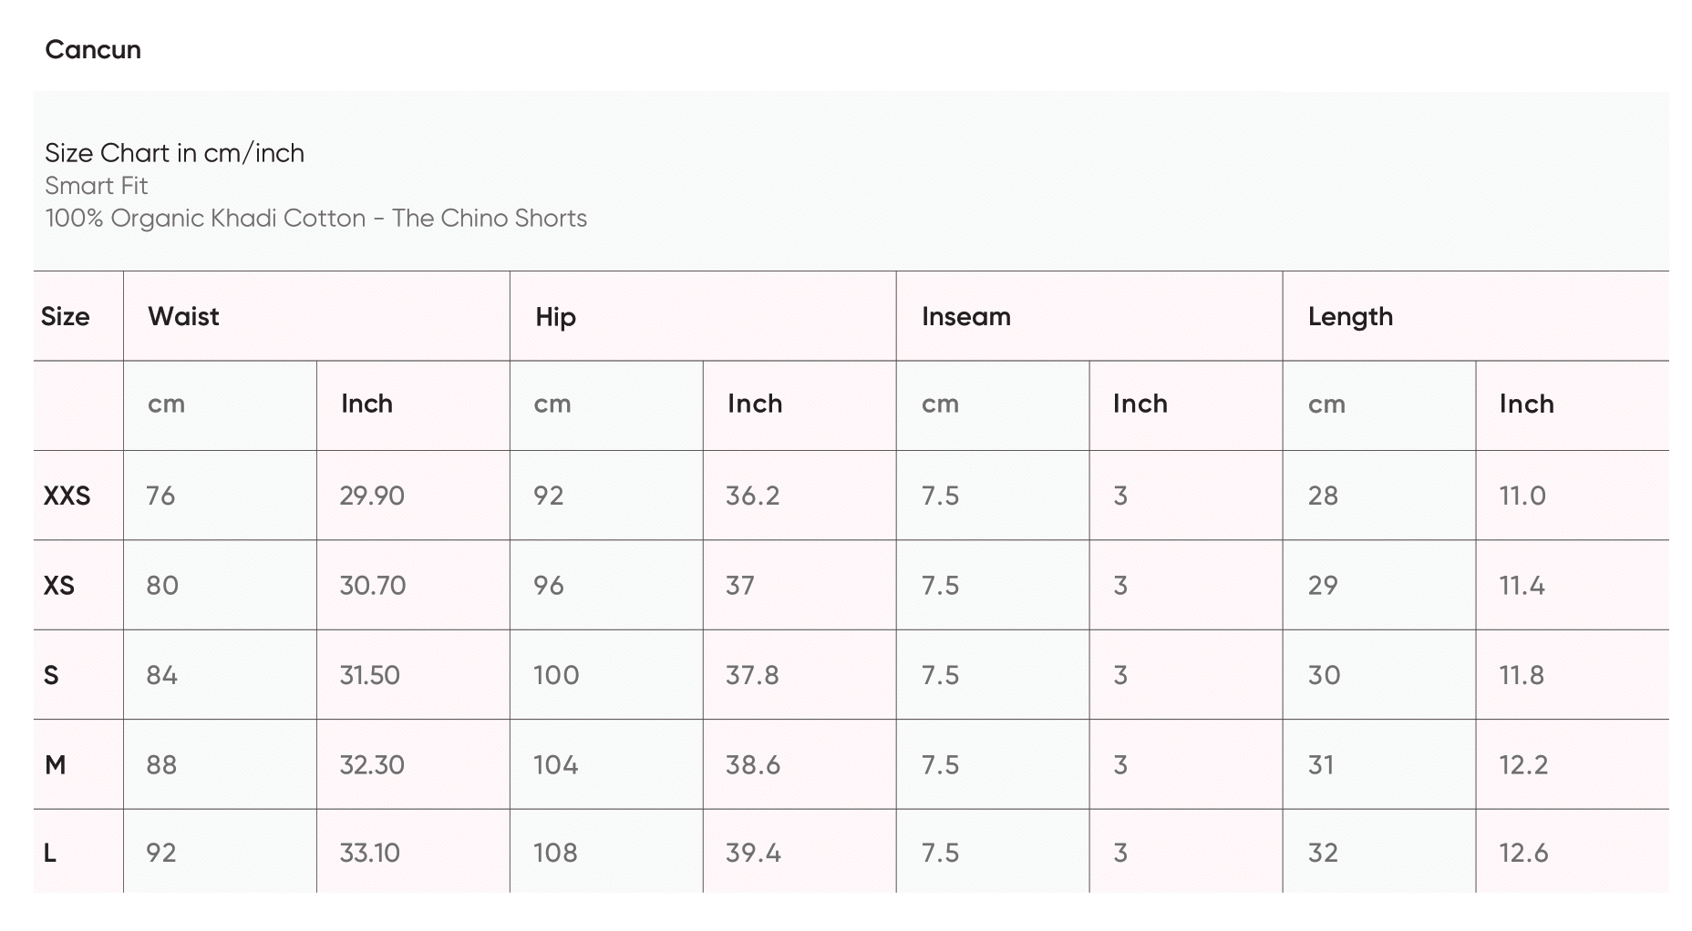Select the Inseam column header
Viewport: 1692px width, 931px height.
click(965, 316)
